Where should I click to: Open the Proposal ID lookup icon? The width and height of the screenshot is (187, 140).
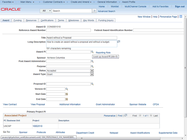point(92,84)
